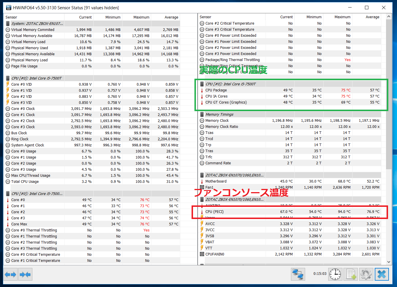Click the Memory Timings group icon
The width and height of the screenshot is (397, 287).
(x=202, y=114)
